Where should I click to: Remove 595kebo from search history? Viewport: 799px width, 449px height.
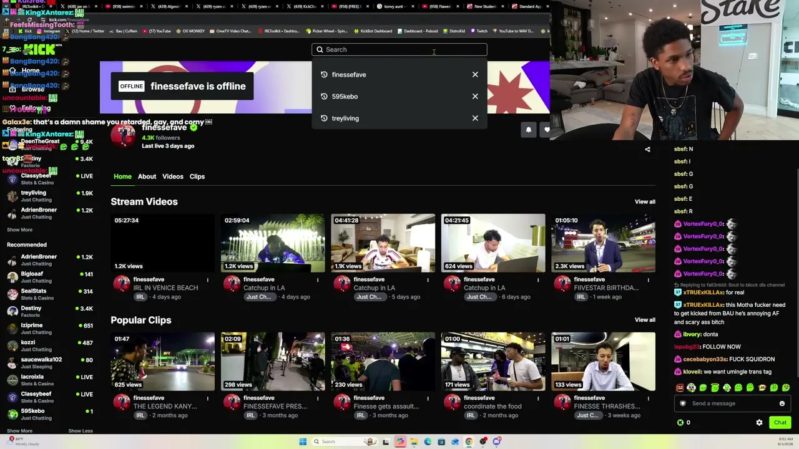click(x=475, y=97)
